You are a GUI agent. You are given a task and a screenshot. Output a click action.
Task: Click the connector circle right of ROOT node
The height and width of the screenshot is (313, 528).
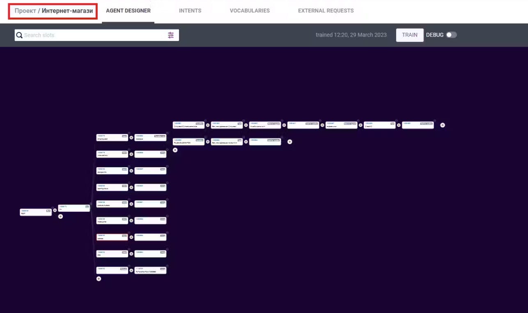(x=55, y=210)
